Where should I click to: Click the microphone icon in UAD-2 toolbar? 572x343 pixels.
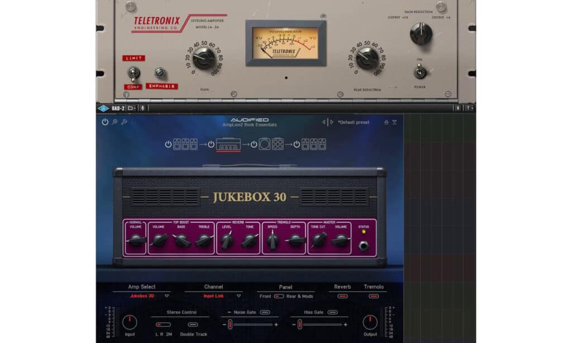142,108
